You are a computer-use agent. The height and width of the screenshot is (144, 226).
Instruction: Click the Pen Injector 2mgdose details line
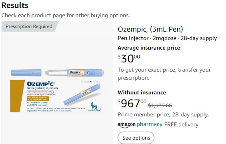(x=167, y=38)
